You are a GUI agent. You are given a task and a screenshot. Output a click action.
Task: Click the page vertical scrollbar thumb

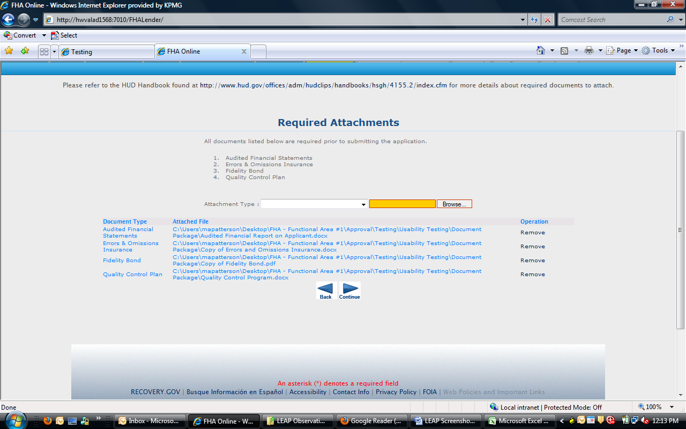point(681,230)
